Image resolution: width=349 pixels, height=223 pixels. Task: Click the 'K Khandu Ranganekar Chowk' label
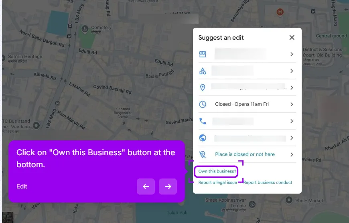point(123,113)
